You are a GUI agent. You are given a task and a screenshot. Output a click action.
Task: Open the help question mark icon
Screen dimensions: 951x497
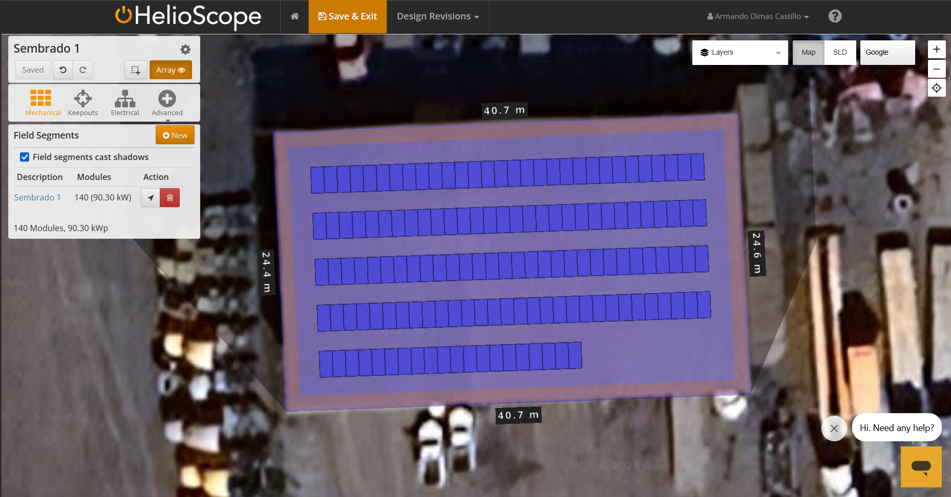point(835,16)
